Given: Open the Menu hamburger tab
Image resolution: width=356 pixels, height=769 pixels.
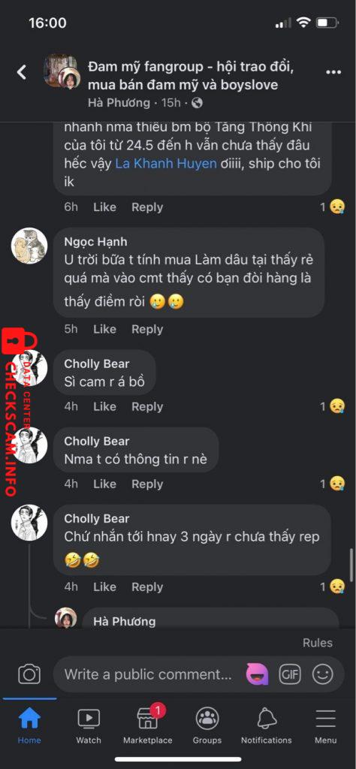Looking at the screenshot, I should click(326, 725).
